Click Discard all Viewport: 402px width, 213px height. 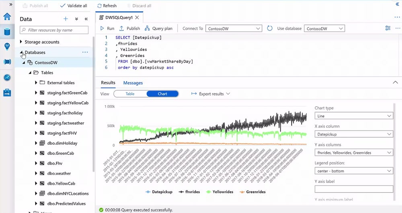point(139,6)
